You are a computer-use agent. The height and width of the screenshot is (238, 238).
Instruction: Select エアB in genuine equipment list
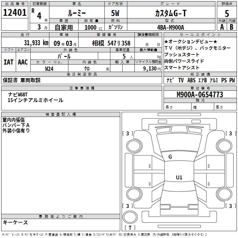pos(202,80)
